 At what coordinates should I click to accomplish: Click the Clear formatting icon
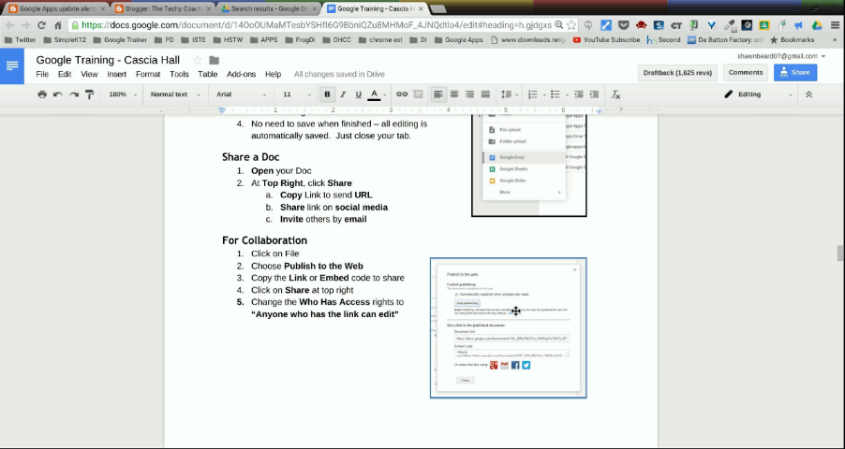[x=615, y=94]
